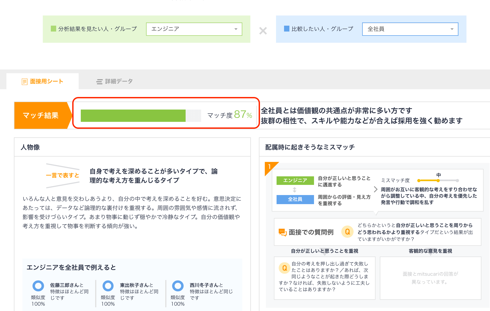Click 東出秋子さん's blue circle avatar
Screen dimensions: 490x311
pyautogui.click(x=108, y=285)
